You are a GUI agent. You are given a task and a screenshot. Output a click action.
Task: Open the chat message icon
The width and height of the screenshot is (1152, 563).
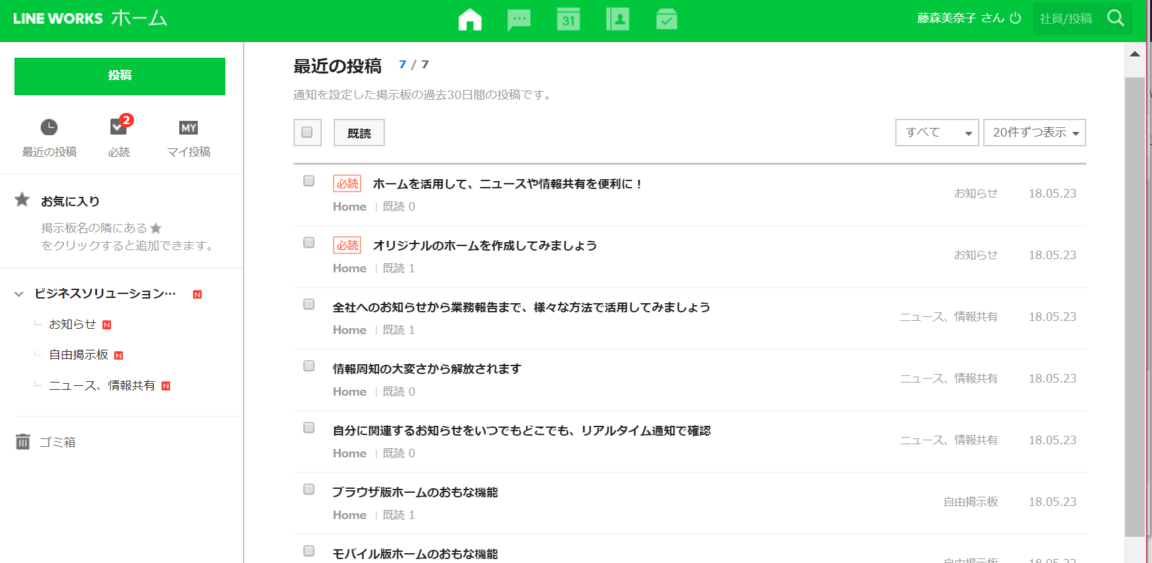click(519, 20)
